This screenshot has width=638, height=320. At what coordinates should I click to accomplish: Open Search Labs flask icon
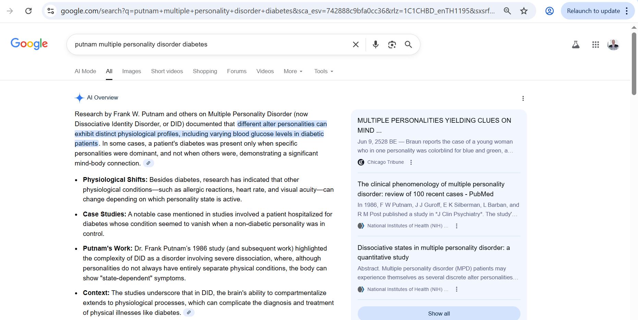coord(576,44)
